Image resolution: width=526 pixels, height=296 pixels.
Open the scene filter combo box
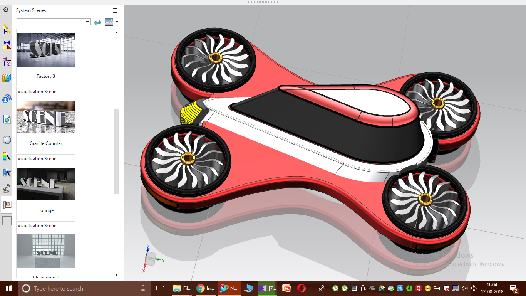54,22
